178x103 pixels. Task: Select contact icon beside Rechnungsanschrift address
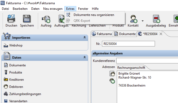[x=112, y=74]
